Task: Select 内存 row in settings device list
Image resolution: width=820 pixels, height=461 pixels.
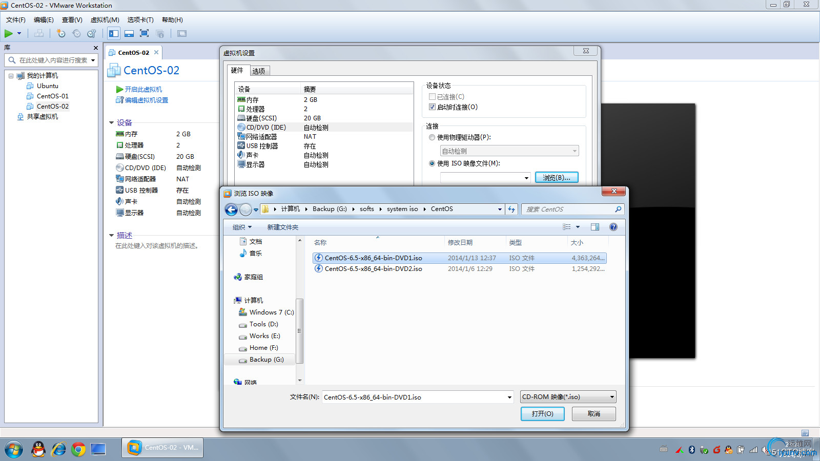Action: (x=324, y=100)
